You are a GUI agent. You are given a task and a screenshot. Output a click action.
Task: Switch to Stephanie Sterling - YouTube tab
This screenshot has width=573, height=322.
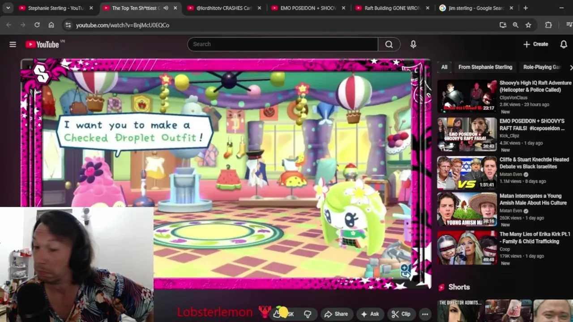[56, 8]
